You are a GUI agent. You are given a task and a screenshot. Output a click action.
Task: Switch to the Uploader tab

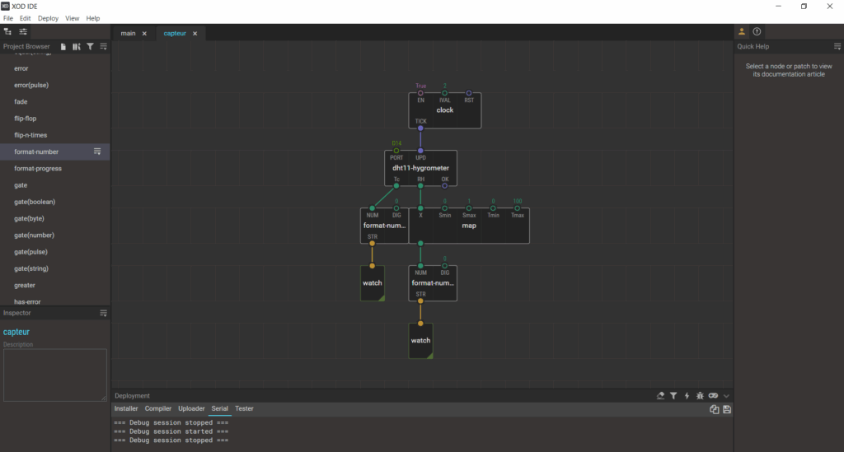click(191, 408)
